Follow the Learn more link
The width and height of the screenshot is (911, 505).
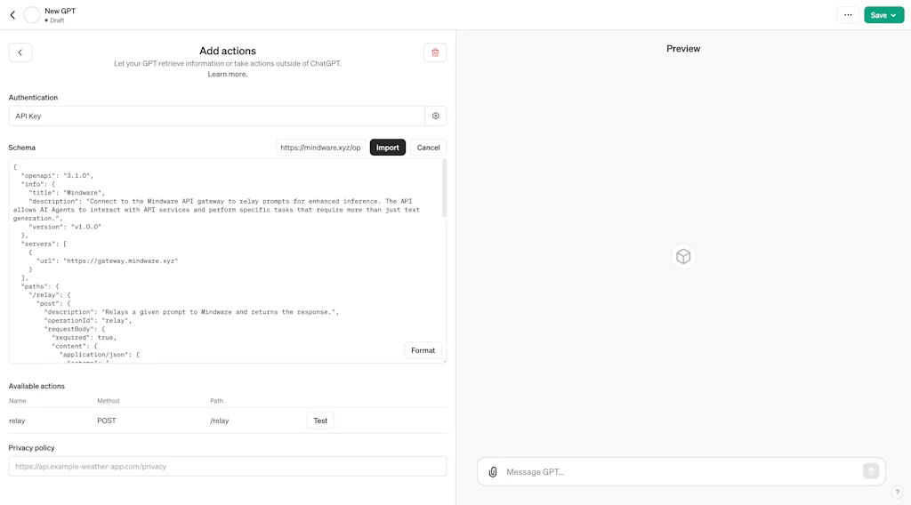pyautogui.click(x=228, y=75)
